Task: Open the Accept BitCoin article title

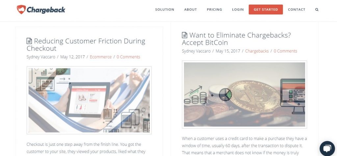Action: coord(236,39)
